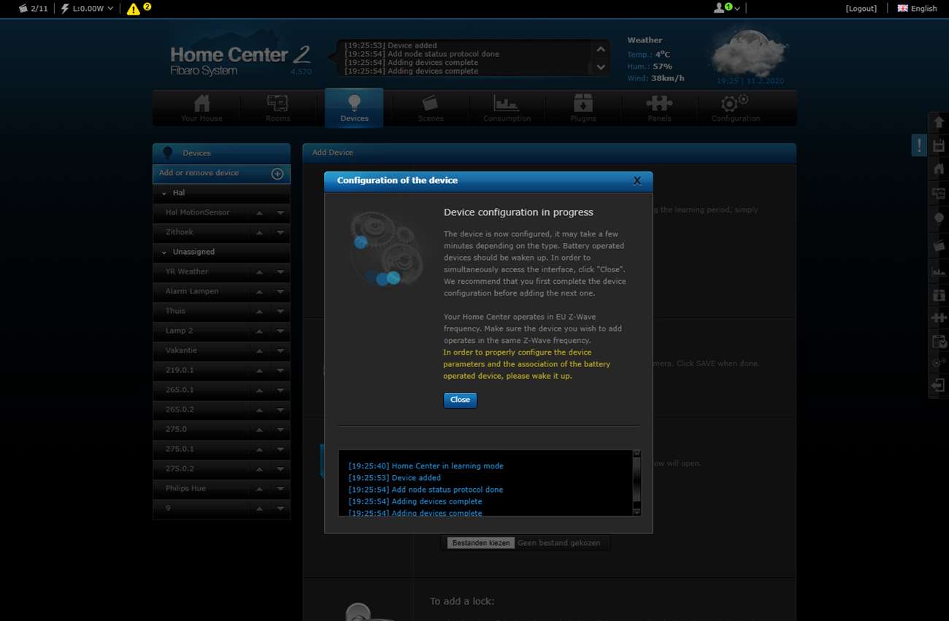Open the user account dropdown in top bar
Image resolution: width=949 pixels, height=621 pixels.
[x=727, y=8]
